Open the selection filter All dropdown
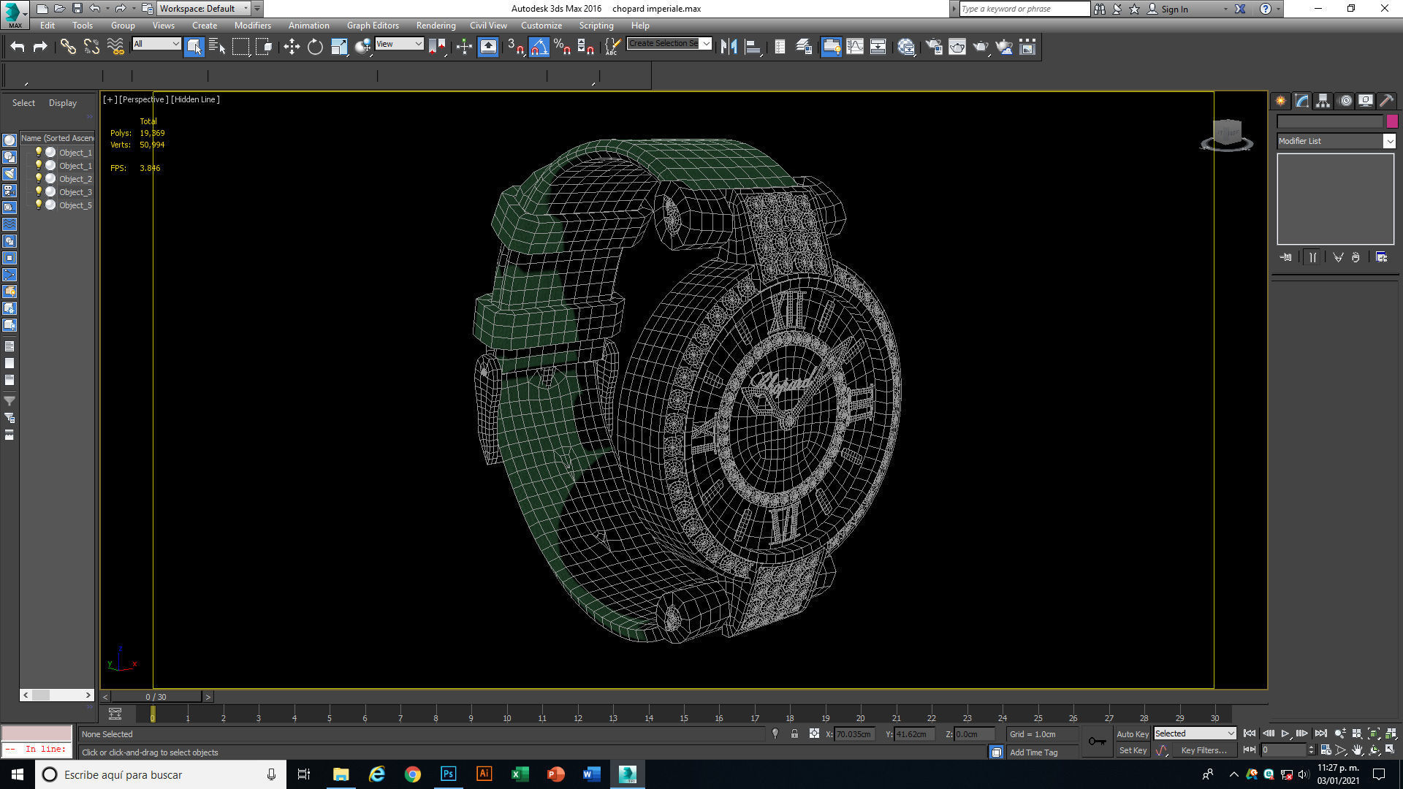 coord(156,44)
